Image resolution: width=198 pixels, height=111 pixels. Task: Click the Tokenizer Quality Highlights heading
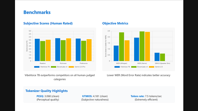[x=47, y=91]
